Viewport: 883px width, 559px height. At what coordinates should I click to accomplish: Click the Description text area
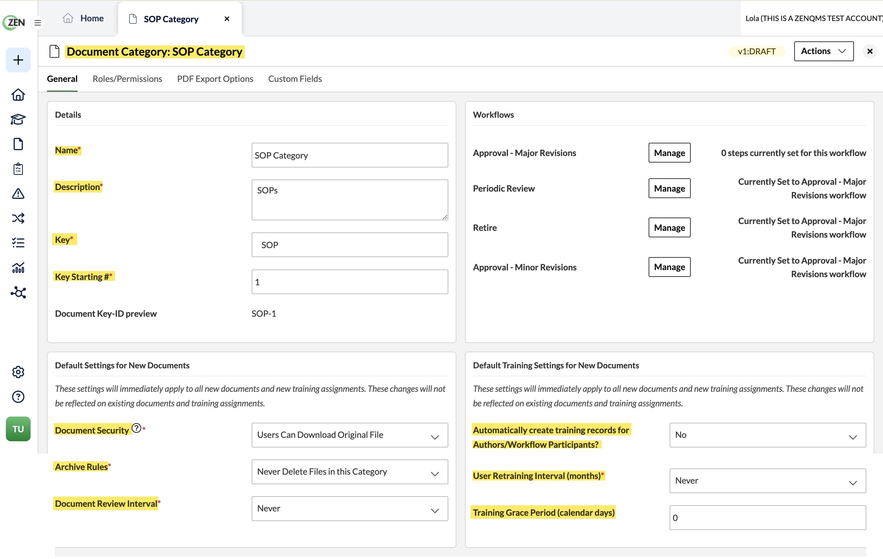pyautogui.click(x=349, y=200)
